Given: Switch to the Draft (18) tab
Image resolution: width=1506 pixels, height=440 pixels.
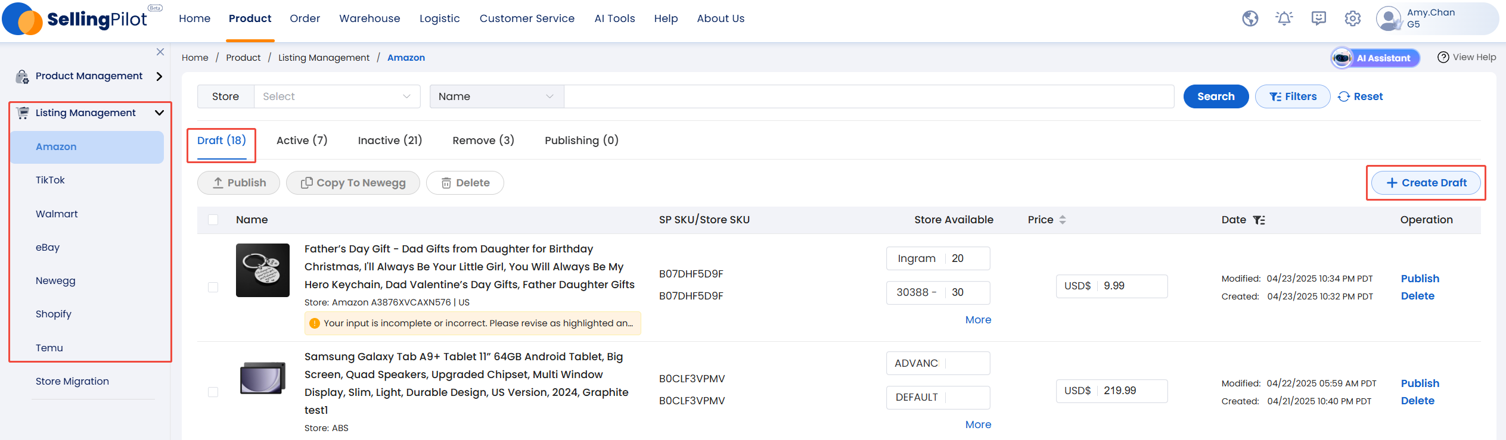Looking at the screenshot, I should (x=222, y=141).
